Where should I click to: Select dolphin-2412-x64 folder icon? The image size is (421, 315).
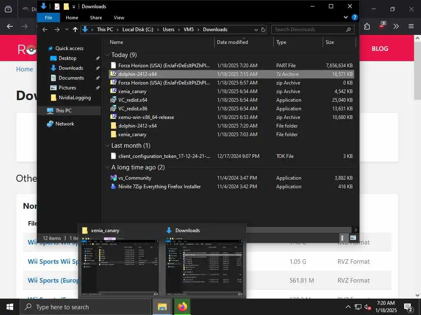pyautogui.click(x=113, y=126)
